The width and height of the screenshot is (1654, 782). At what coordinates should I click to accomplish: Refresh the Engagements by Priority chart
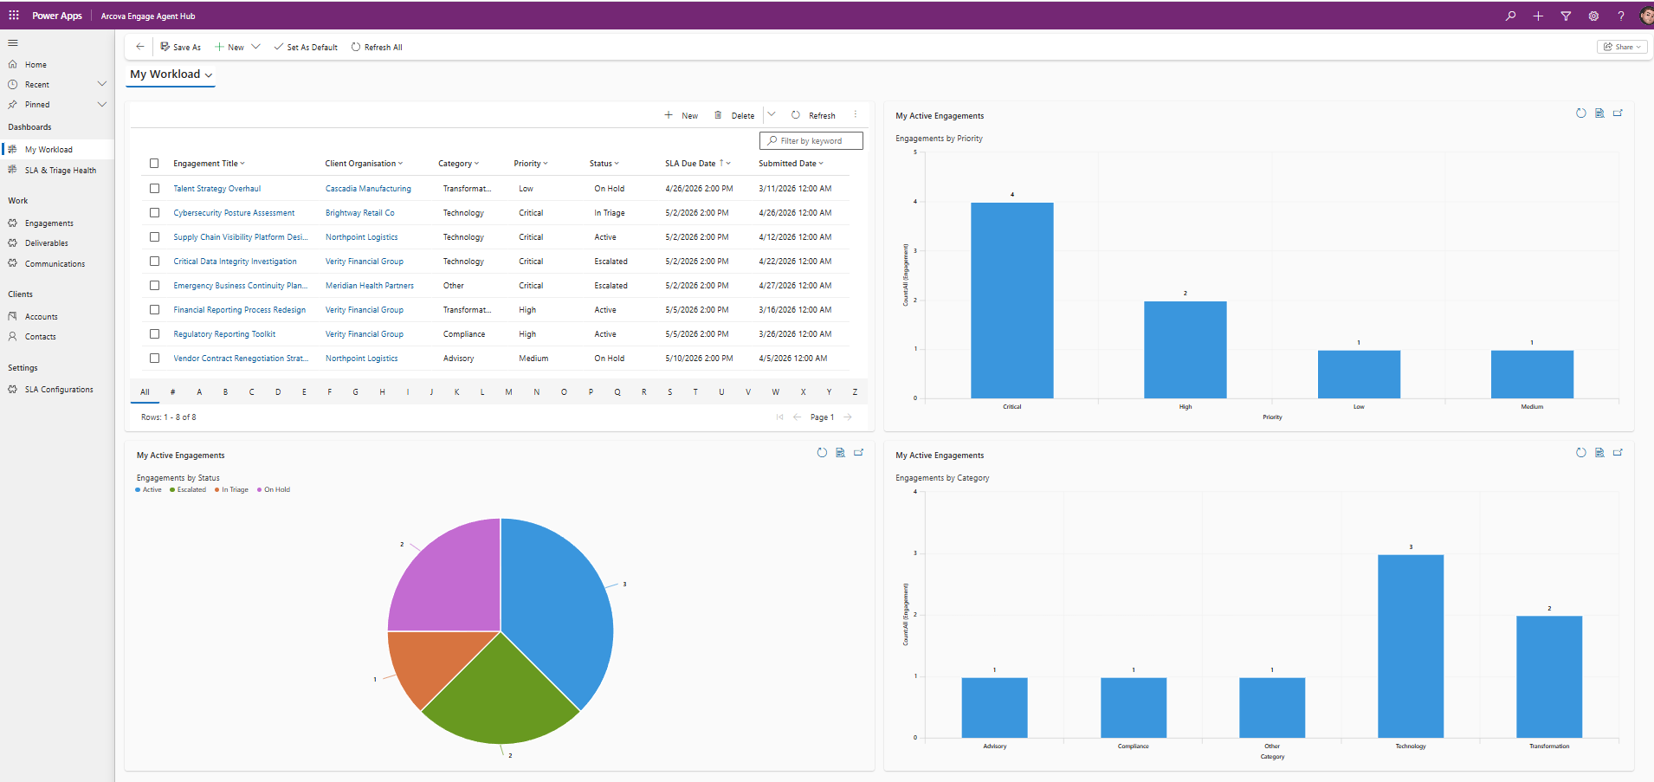1580,113
